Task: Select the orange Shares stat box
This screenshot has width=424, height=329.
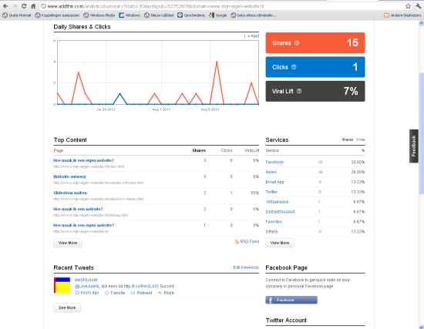Action: (315, 42)
